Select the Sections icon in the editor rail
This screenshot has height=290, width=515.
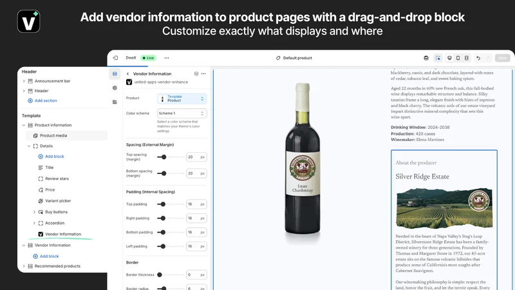pos(115,74)
